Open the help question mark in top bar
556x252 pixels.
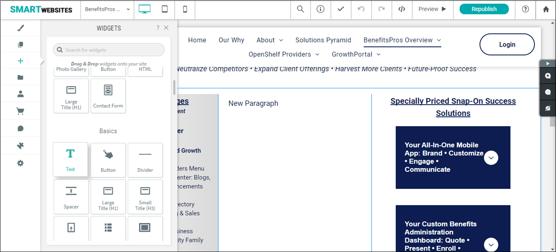point(525,9)
